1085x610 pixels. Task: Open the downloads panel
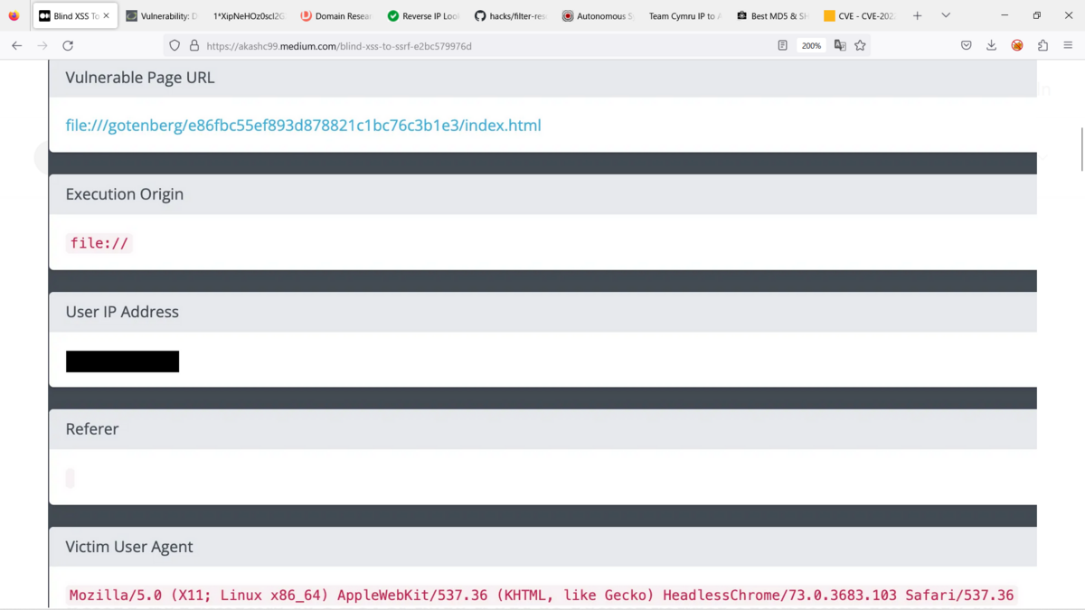click(991, 45)
